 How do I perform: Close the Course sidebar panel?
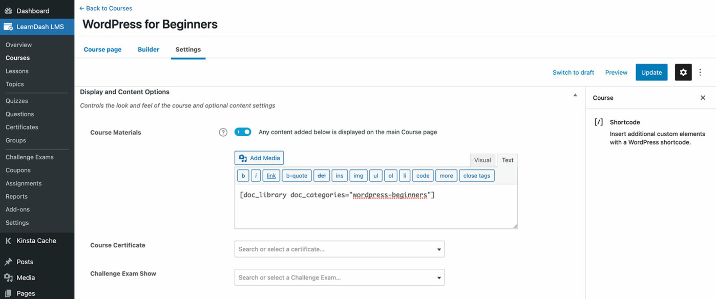[703, 97]
